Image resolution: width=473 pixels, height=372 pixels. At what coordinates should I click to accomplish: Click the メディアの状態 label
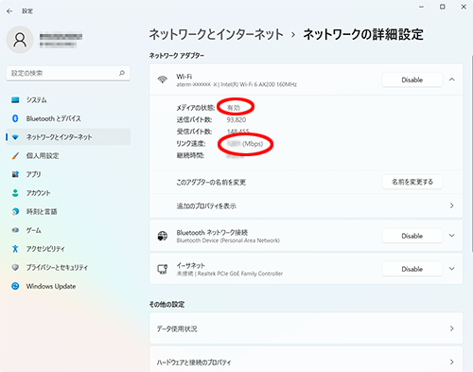point(196,108)
